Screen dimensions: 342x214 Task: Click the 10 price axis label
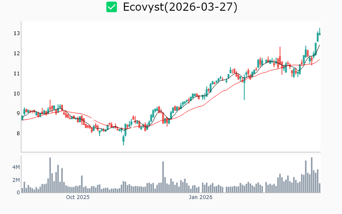coord(17,94)
